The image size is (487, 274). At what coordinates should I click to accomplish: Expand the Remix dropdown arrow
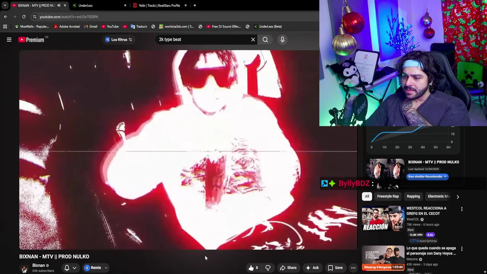click(106, 268)
